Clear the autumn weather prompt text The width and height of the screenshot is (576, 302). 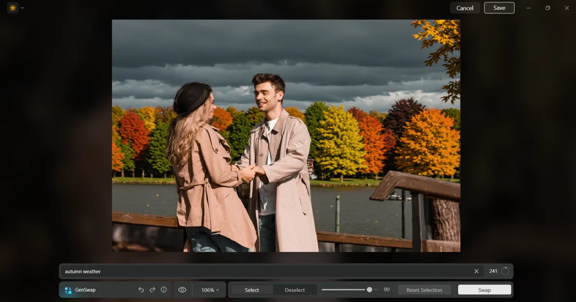tap(476, 271)
